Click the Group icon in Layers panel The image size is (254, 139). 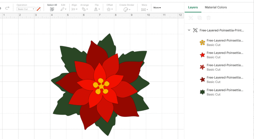pos(191,18)
